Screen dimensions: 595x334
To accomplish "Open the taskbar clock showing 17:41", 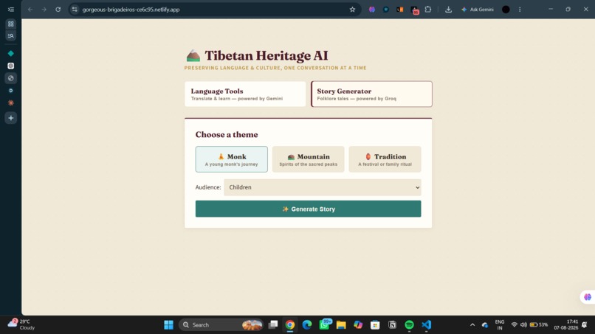I will 565,325.
